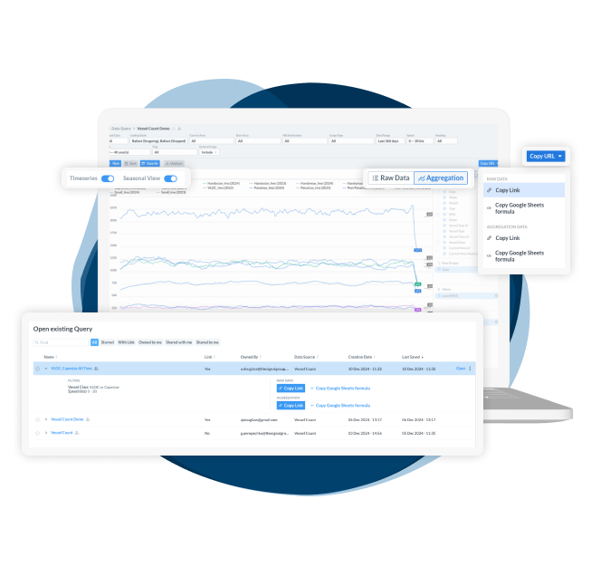
Task: Click the Find search input field
Action: tap(62, 342)
